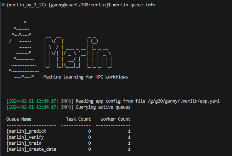Click the 'Machine Learning for HPC Workflows' tagline
Image resolution: width=232 pixels, height=156 pixels.
coord(86,77)
